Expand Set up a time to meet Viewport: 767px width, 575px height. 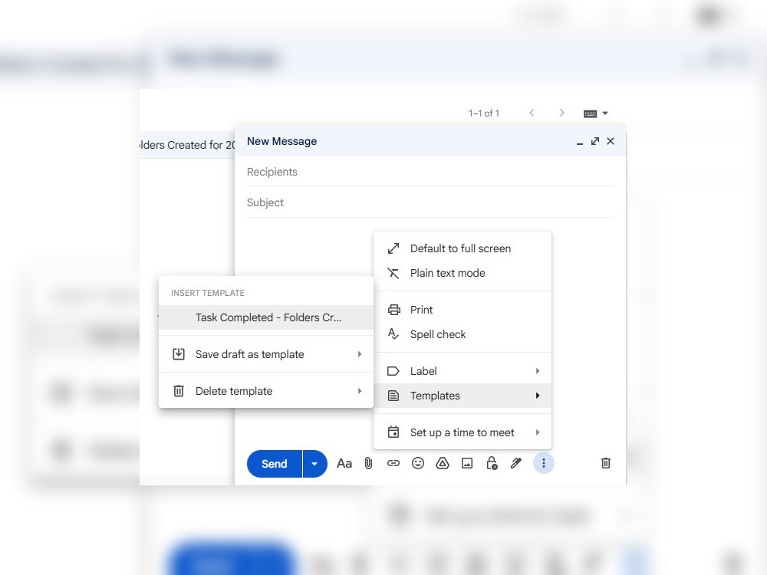coord(463,432)
